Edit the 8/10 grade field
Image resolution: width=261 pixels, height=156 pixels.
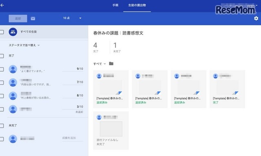pyautogui.click(x=73, y=95)
